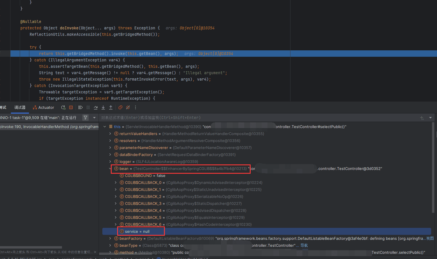
Task: Focus the evaluate expression input field
Action: 256,118
